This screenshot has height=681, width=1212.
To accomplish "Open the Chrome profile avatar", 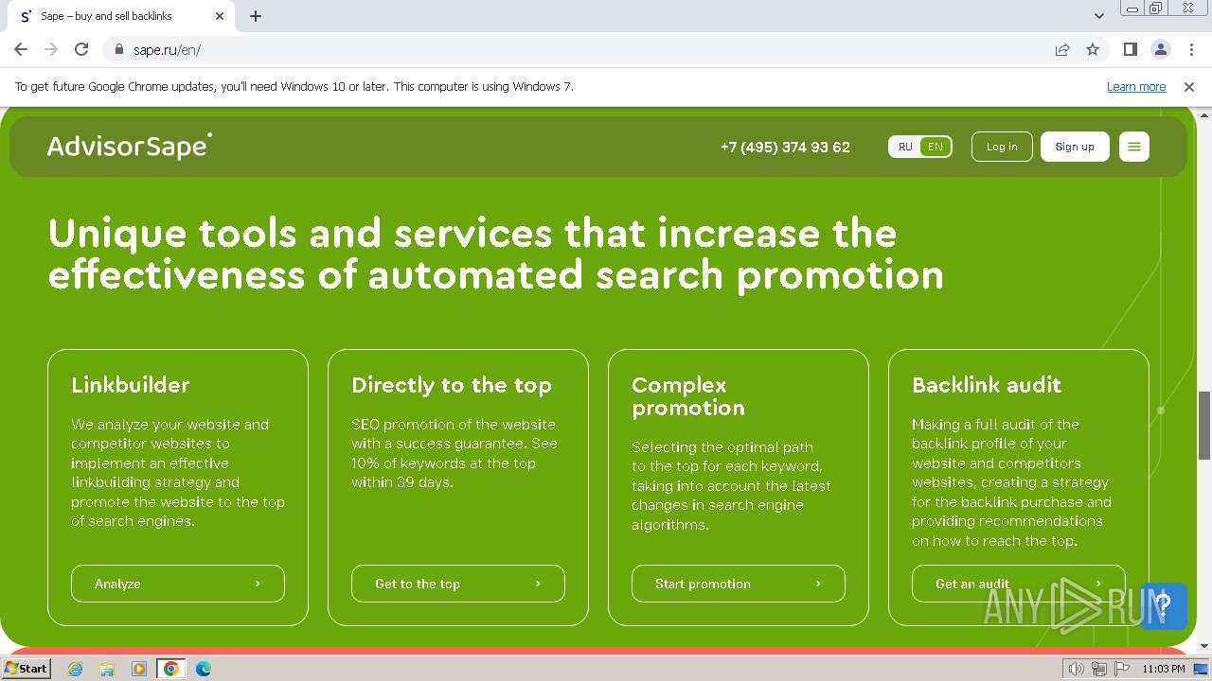I will pyautogui.click(x=1160, y=49).
